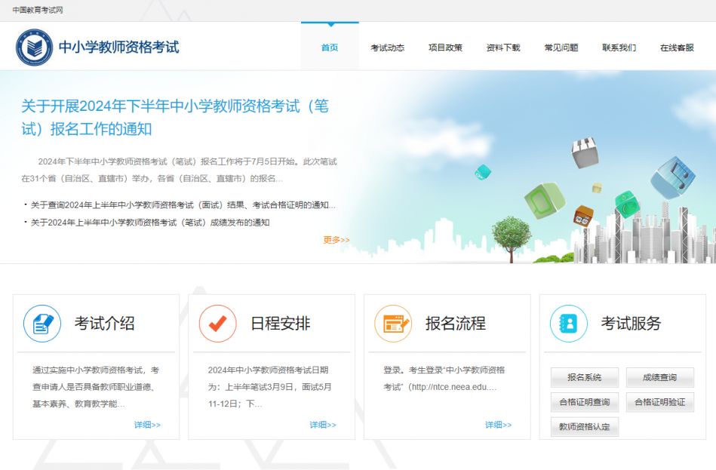Open the 联系我们 menu item
This screenshot has width=716, height=470.
click(619, 48)
